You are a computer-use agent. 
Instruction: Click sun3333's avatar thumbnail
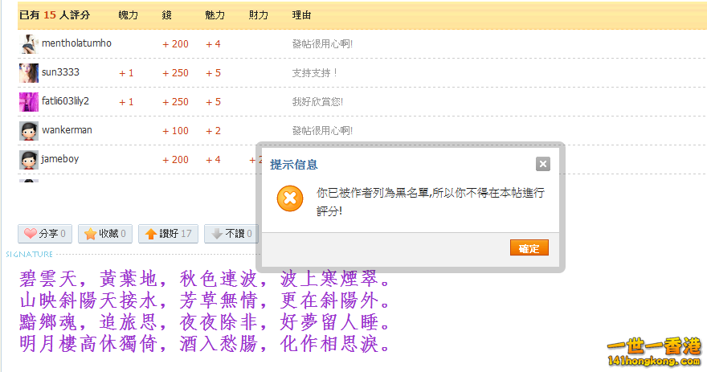coord(28,72)
